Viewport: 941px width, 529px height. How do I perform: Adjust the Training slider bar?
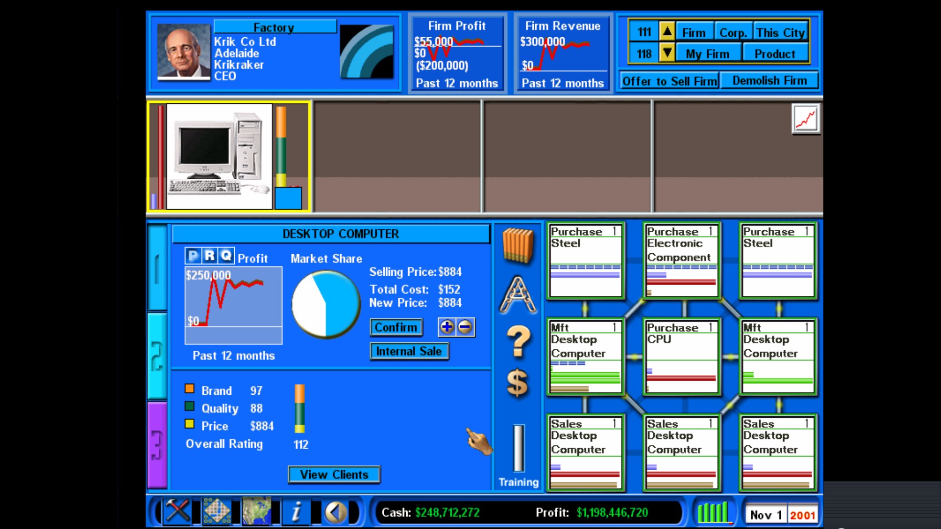[x=519, y=448]
